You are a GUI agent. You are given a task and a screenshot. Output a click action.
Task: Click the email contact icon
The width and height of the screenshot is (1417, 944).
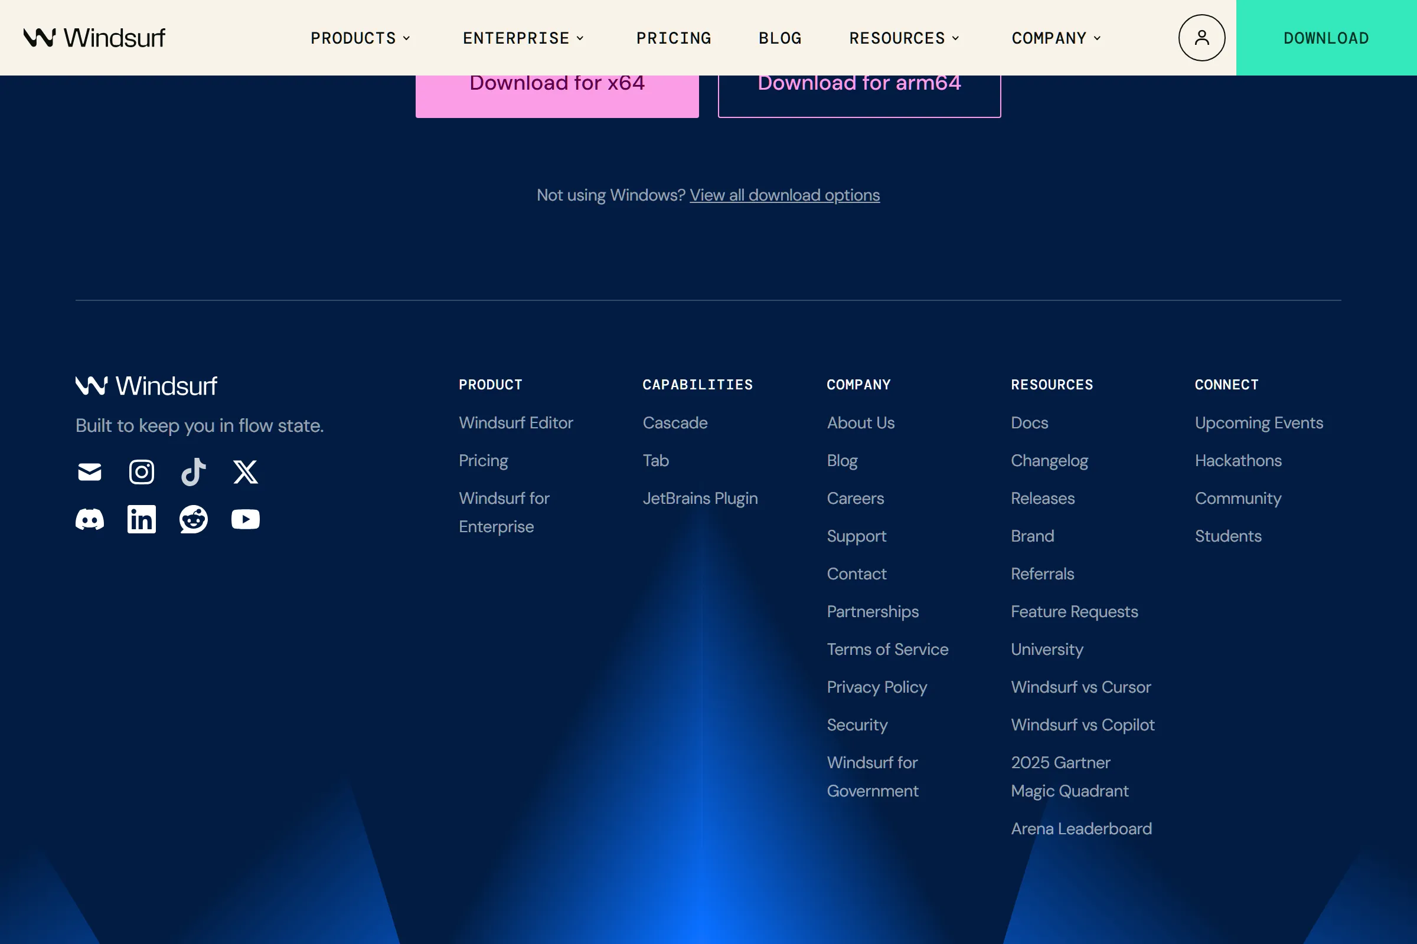tap(89, 472)
